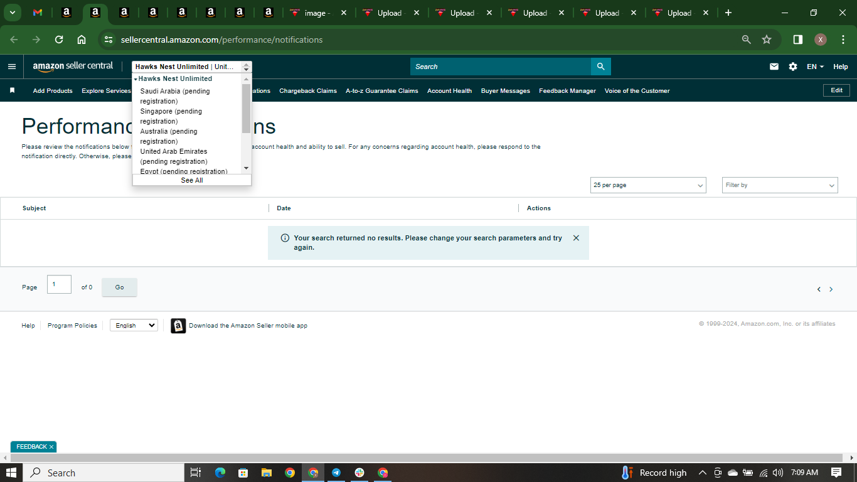Screen dimensions: 857x482
Task: Open the 25 per page dropdown
Action: point(648,185)
